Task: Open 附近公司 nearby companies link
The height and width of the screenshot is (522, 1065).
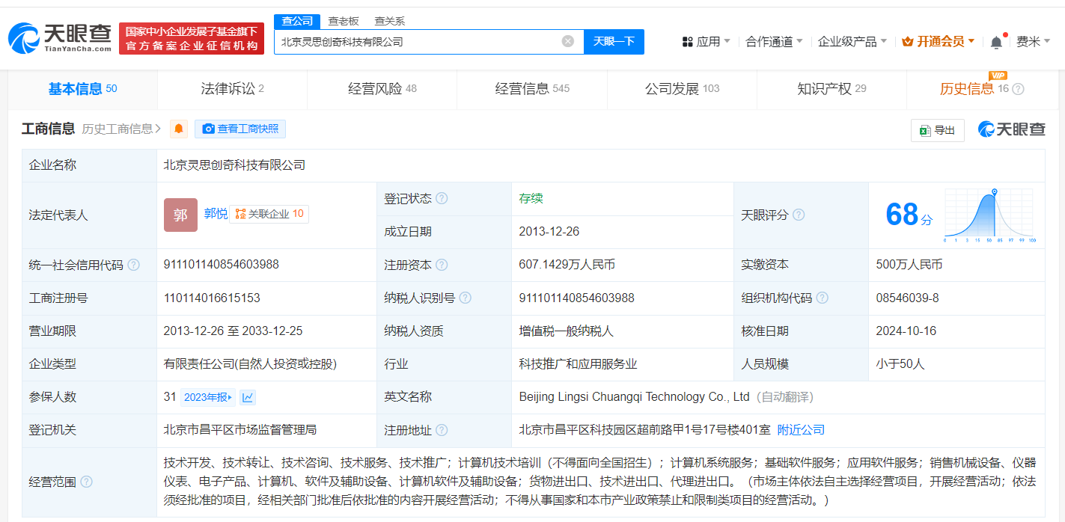Action: click(x=801, y=430)
